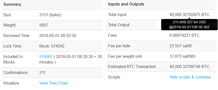Click the Estimated BTC Transacted amount

click(x=189, y=66)
